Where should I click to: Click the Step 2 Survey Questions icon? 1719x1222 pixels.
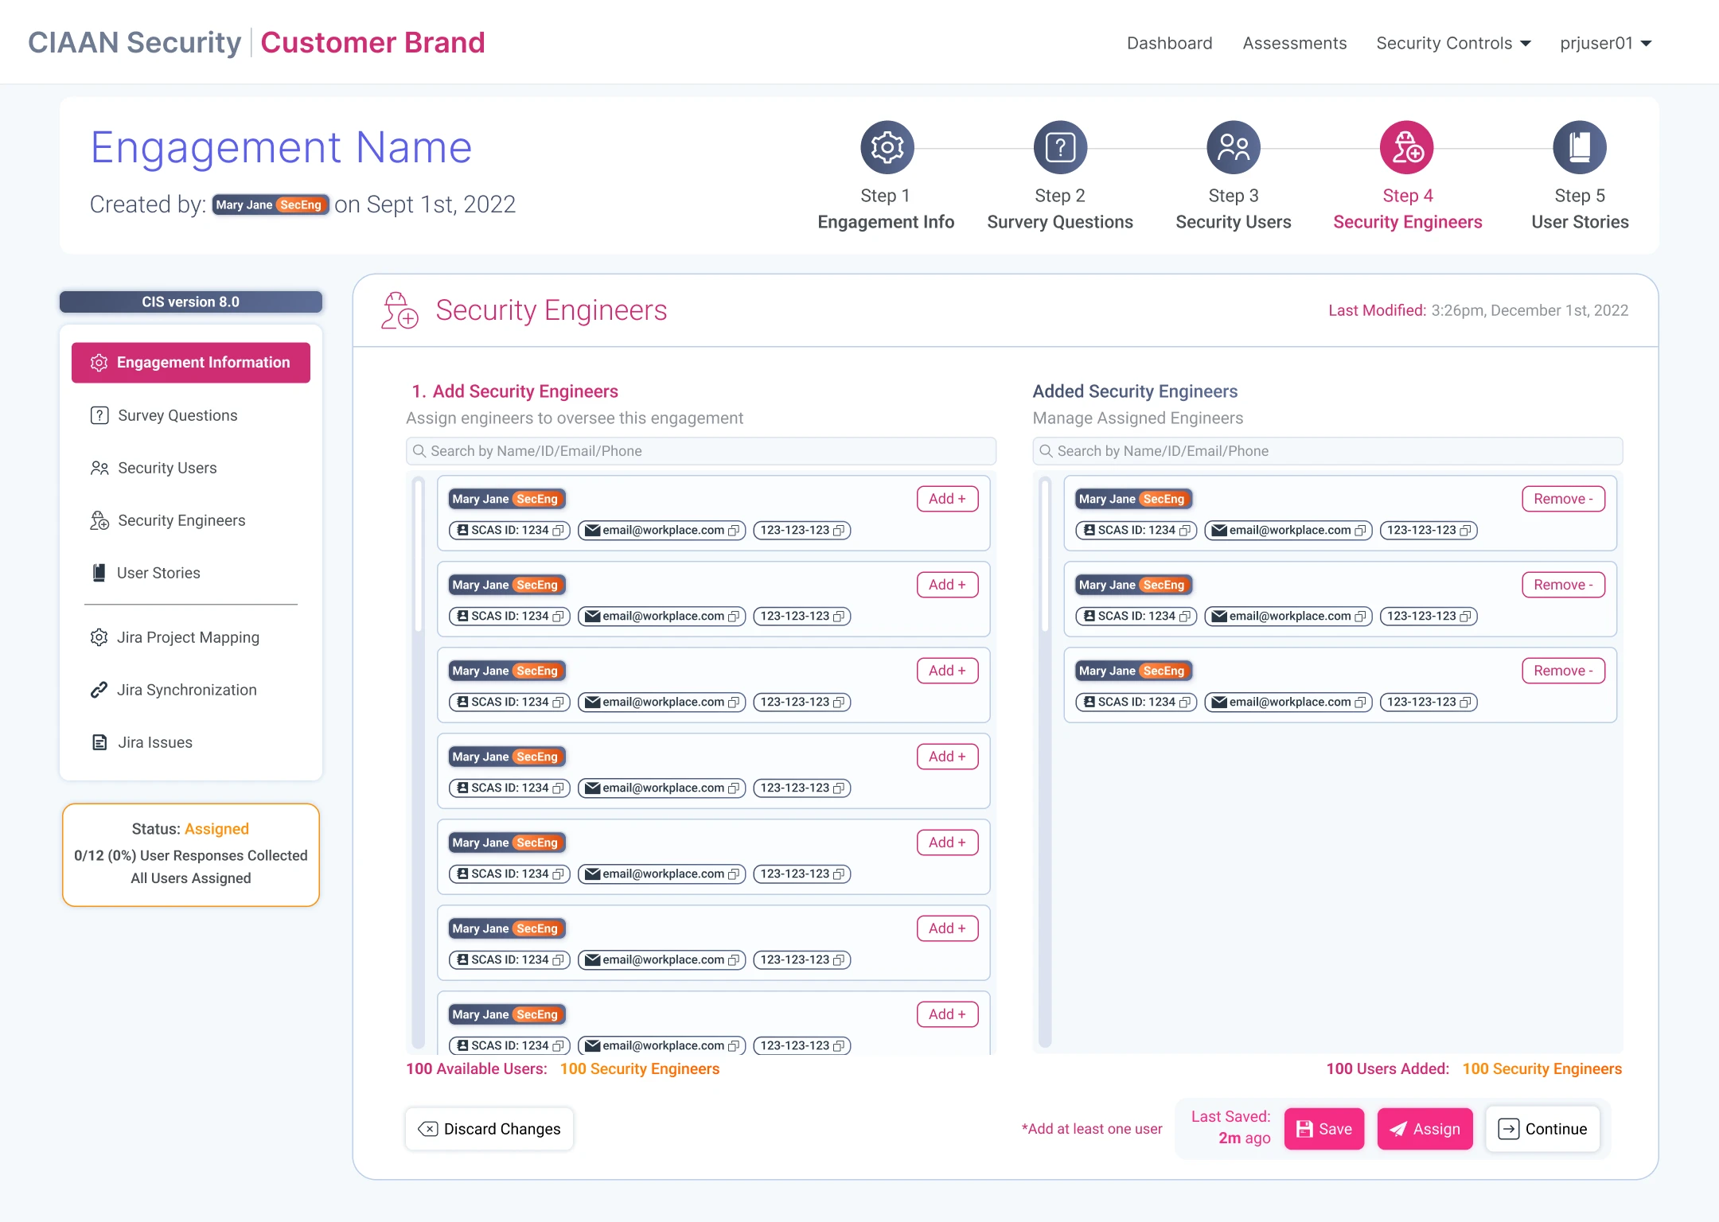pyautogui.click(x=1060, y=147)
